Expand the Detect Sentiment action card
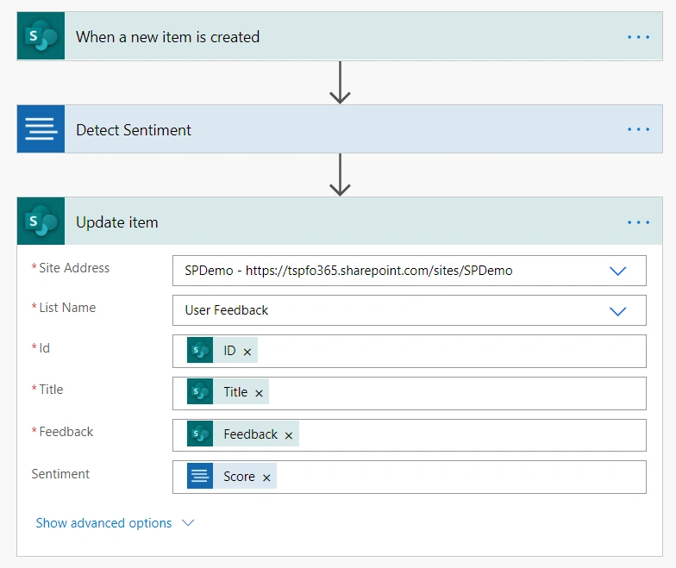 point(340,129)
